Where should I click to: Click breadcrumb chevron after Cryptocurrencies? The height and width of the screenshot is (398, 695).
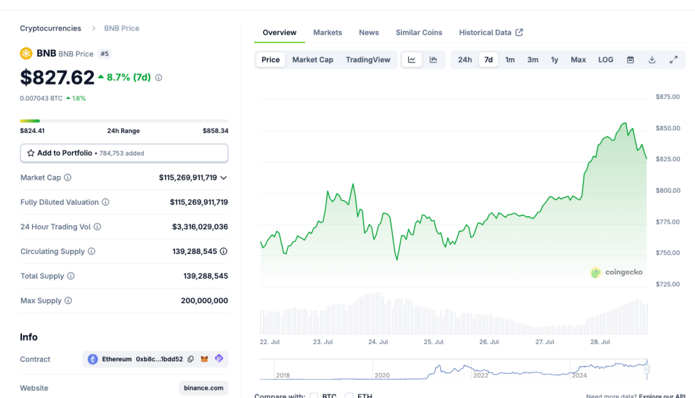click(94, 28)
